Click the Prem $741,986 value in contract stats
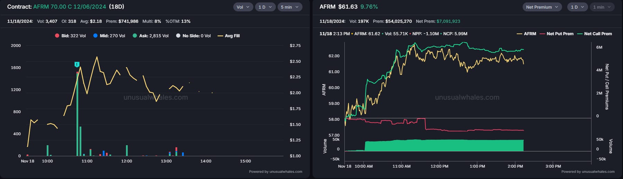 (x=122, y=21)
